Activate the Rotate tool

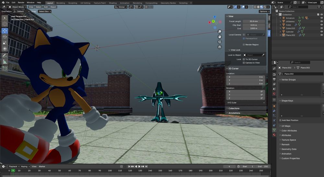pos(5,37)
